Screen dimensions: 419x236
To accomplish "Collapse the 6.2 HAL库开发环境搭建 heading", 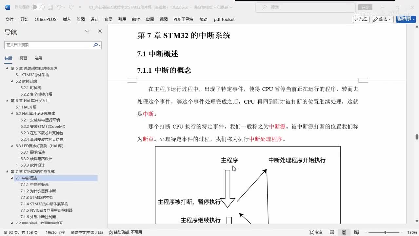I will tap(12, 114).
